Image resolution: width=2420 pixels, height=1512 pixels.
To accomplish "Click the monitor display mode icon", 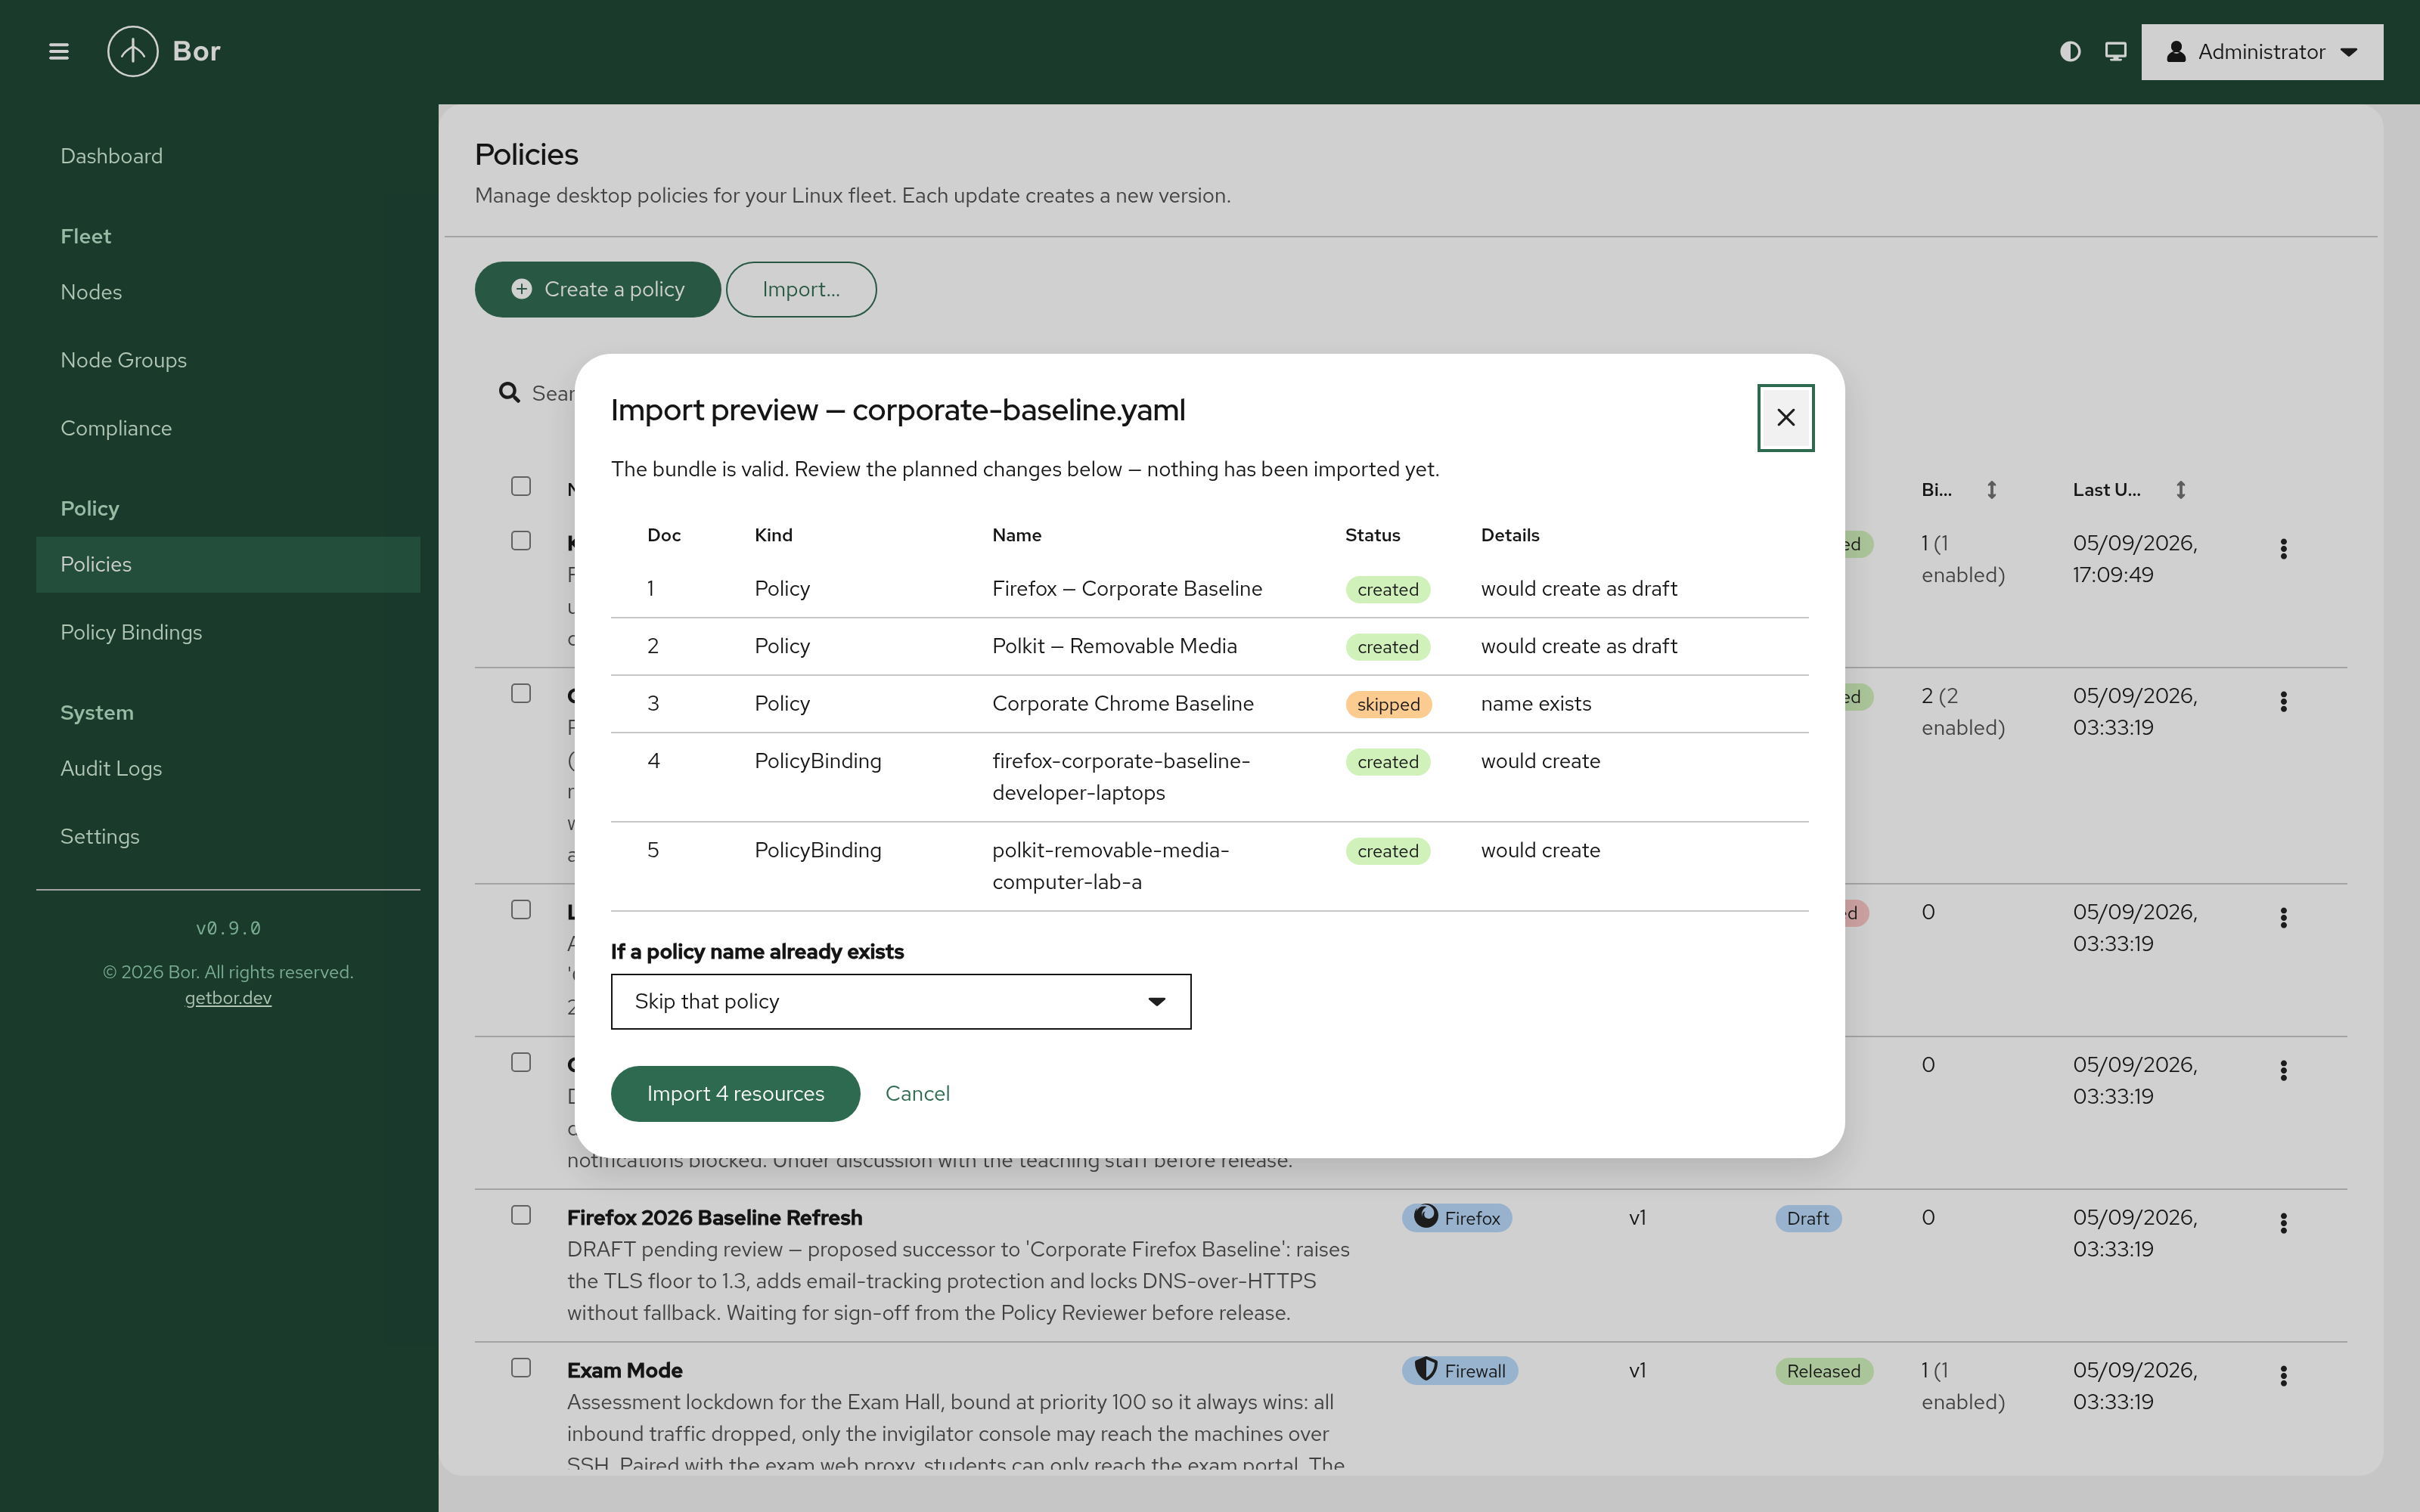I will [2116, 51].
